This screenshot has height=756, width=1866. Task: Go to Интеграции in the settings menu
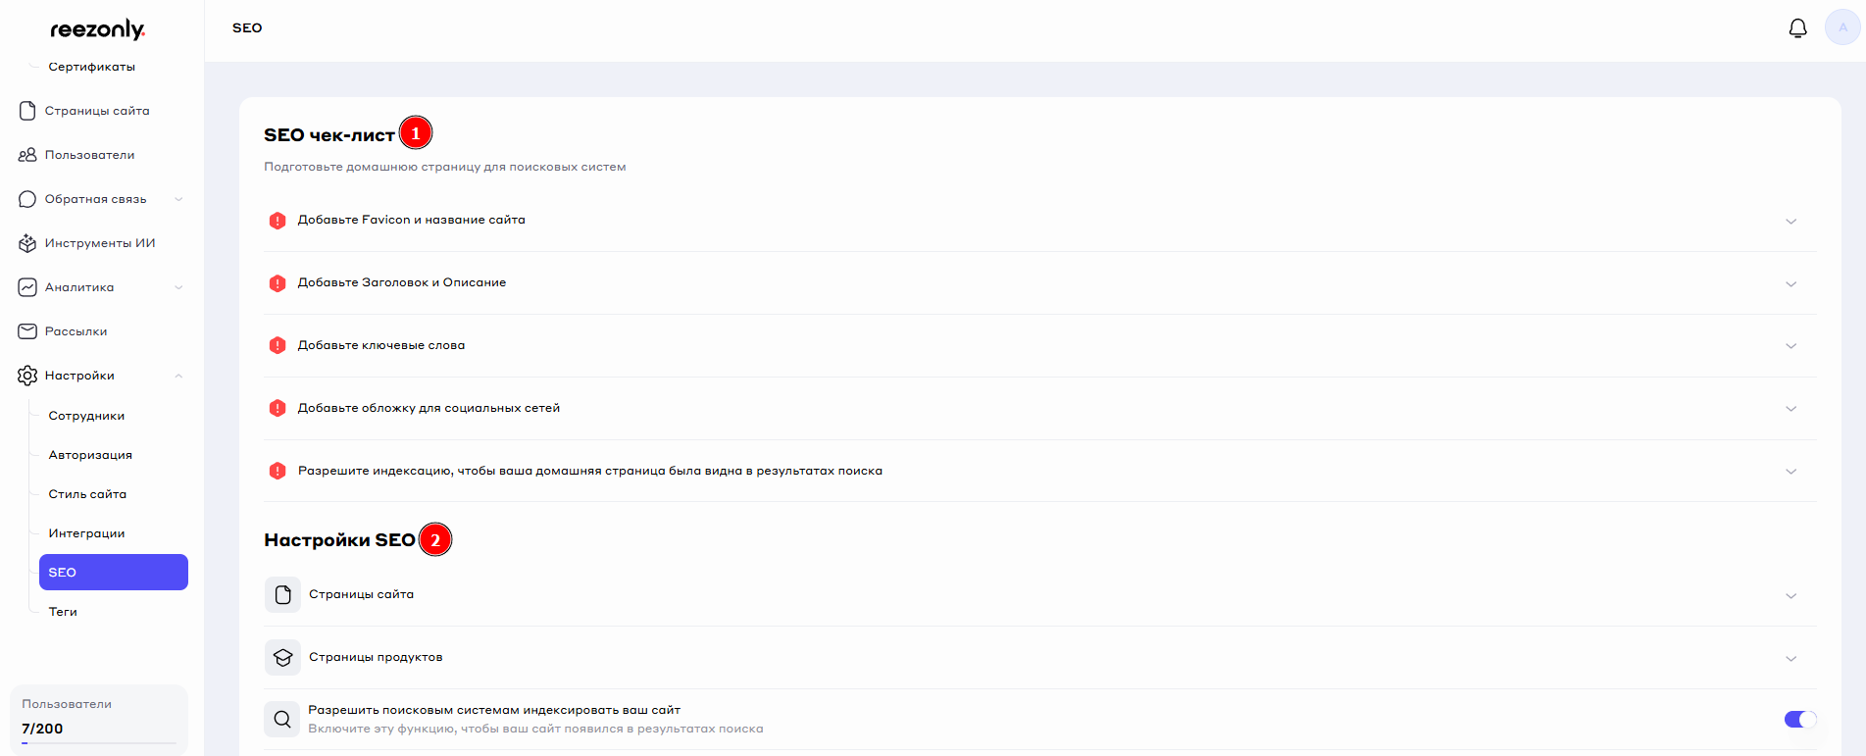tap(86, 533)
